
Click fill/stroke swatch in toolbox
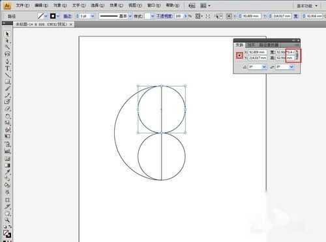coord(7,234)
